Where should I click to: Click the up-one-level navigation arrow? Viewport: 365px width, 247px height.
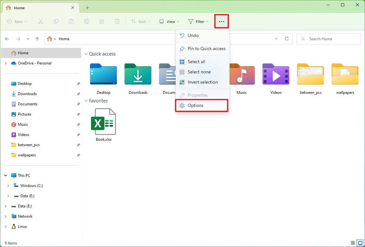click(37, 39)
